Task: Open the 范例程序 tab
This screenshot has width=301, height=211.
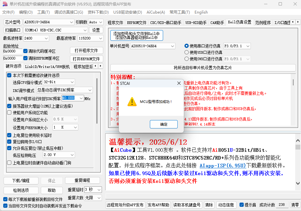Action: pos(263,23)
